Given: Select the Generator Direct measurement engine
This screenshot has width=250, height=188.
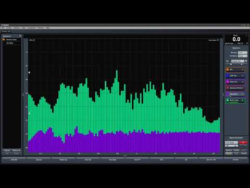Looking at the screenshot, I should click(235, 88).
